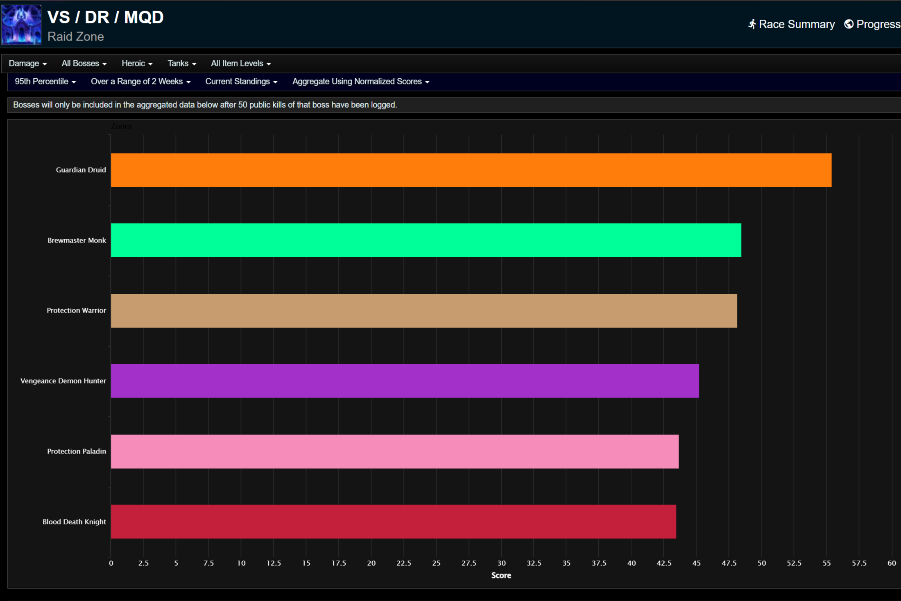Click the red Blood Death Knight bar

(393, 522)
